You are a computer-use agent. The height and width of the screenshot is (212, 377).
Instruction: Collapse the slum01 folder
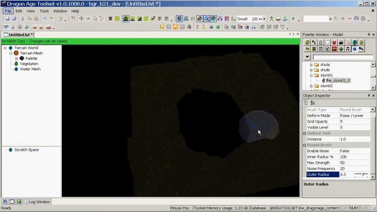(311, 75)
